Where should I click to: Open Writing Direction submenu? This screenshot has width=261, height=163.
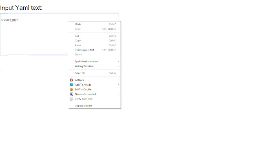point(94,66)
